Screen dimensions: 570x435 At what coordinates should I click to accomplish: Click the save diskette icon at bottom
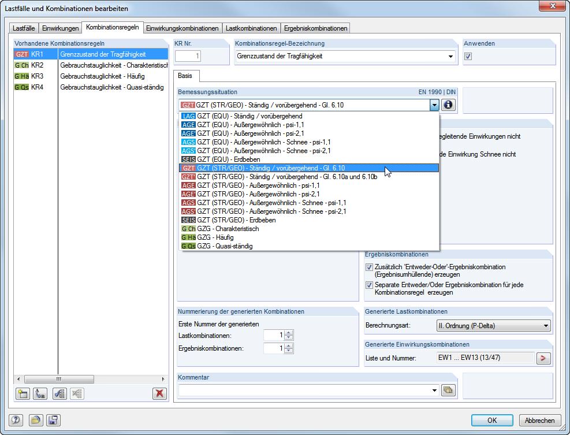coord(53,420)
